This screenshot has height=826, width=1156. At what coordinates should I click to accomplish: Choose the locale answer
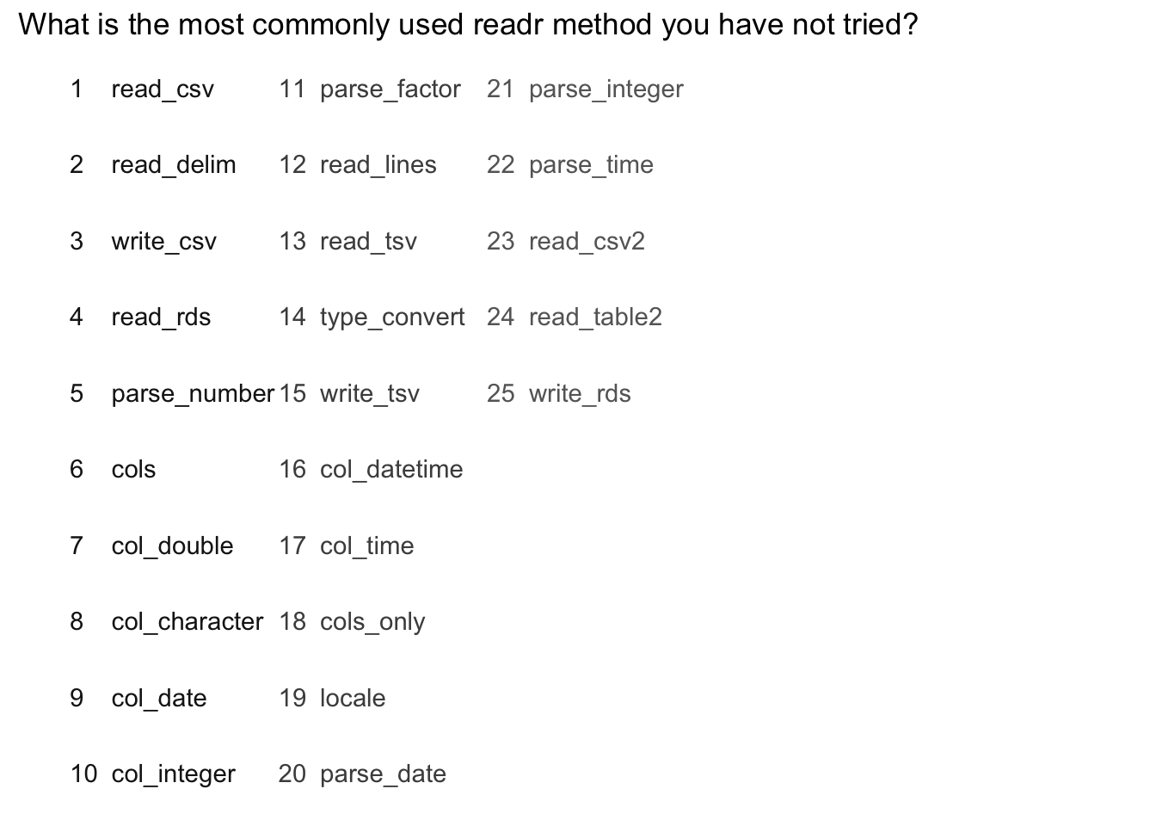point(353,699)
